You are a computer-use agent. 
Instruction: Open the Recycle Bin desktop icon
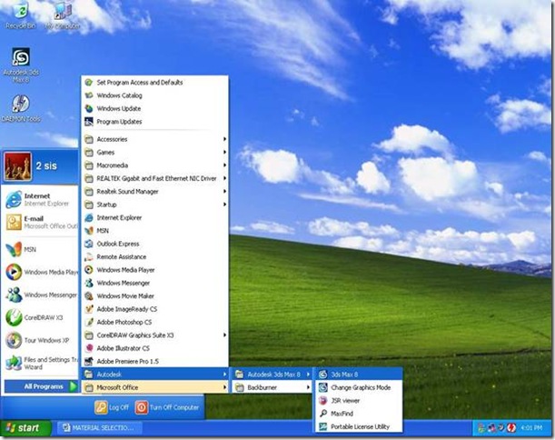click(x=21, y=15)
